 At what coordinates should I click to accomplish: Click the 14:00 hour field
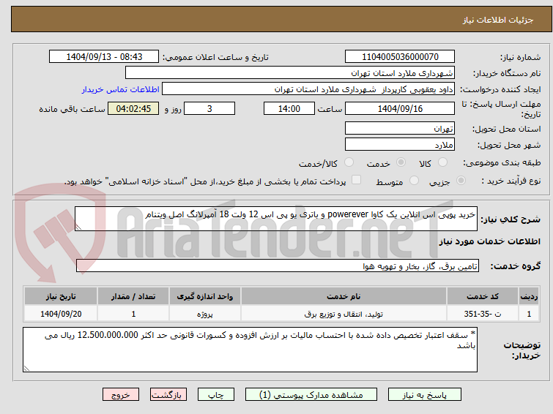pos(289,108)
